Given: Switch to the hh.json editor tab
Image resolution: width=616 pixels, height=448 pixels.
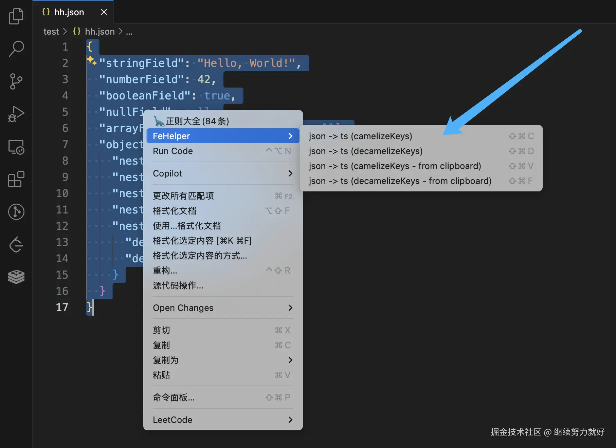Looking at the screenshot, I should click(x=69, y=12).
